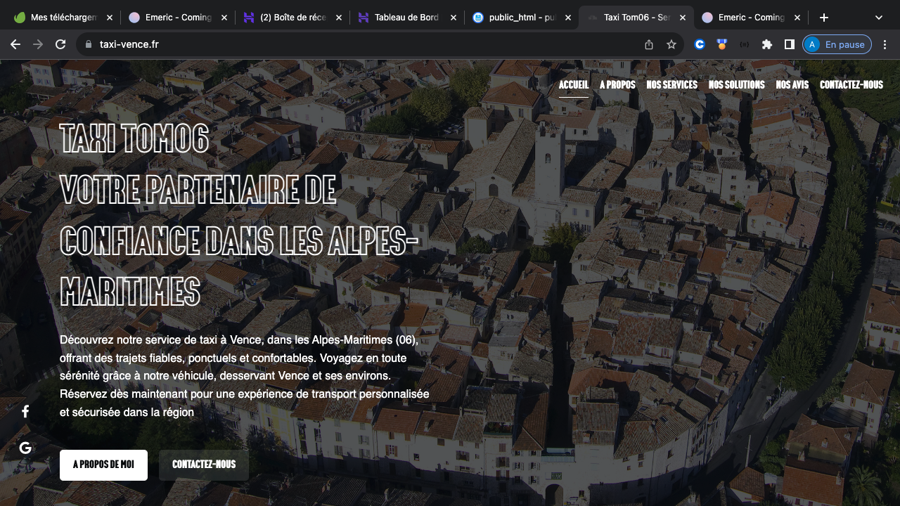Close the first Emeric - Coming tab
This screenshot has width=900, height=506.
pos(224,18)
